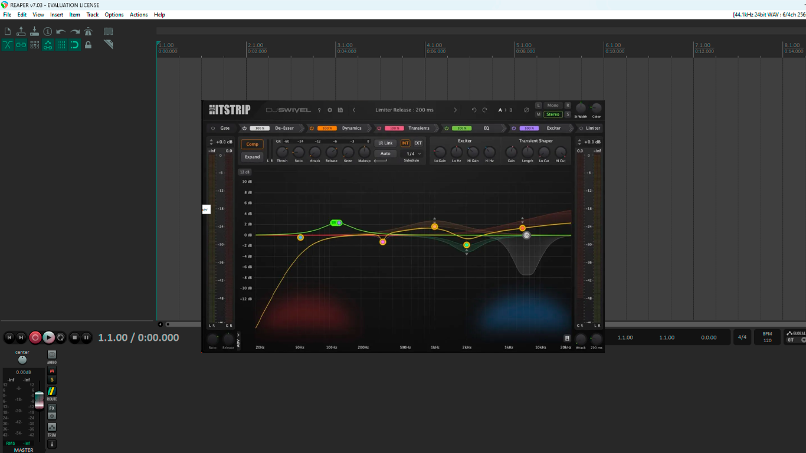
Task: Go to project start transport button
Action: tap(9, 337)
